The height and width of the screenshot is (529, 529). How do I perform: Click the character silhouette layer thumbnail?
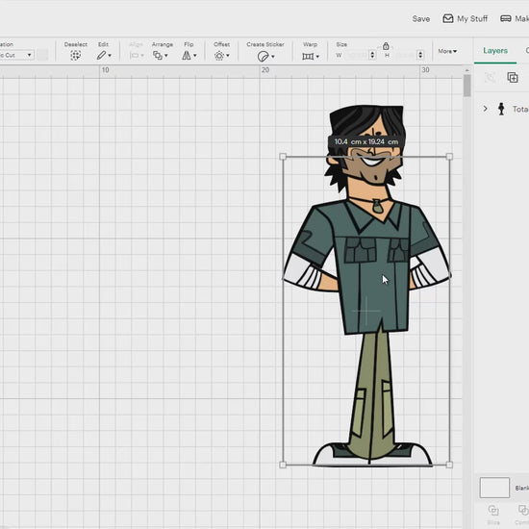point(501,109)
